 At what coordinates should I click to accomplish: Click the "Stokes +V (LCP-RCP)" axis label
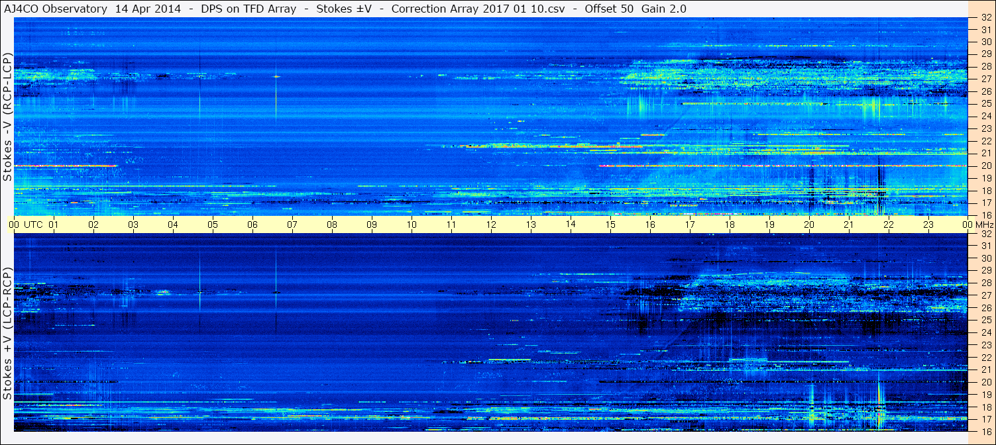point(8,333)
